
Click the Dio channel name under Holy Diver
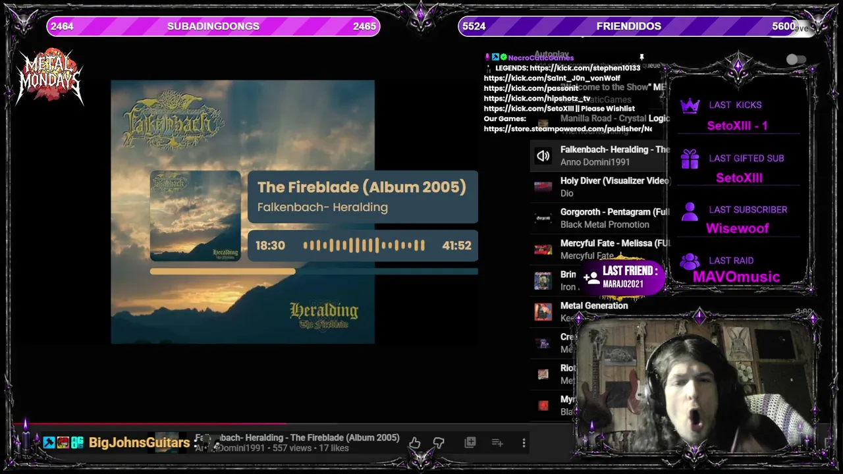coord(567,193)
